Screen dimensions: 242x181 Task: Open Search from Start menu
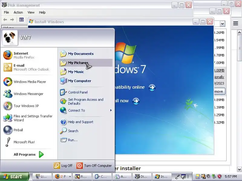(x=86, y=131)
